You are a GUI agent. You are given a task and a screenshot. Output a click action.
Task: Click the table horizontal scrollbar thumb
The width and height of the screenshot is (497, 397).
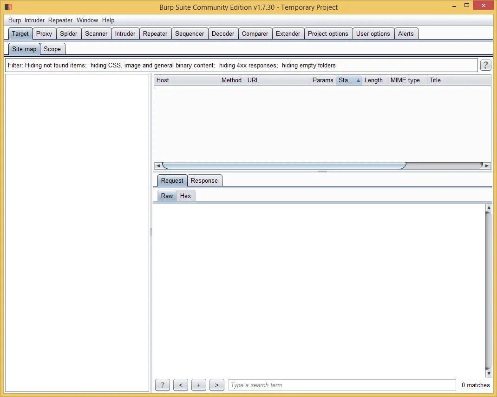(x=284, y=165)
